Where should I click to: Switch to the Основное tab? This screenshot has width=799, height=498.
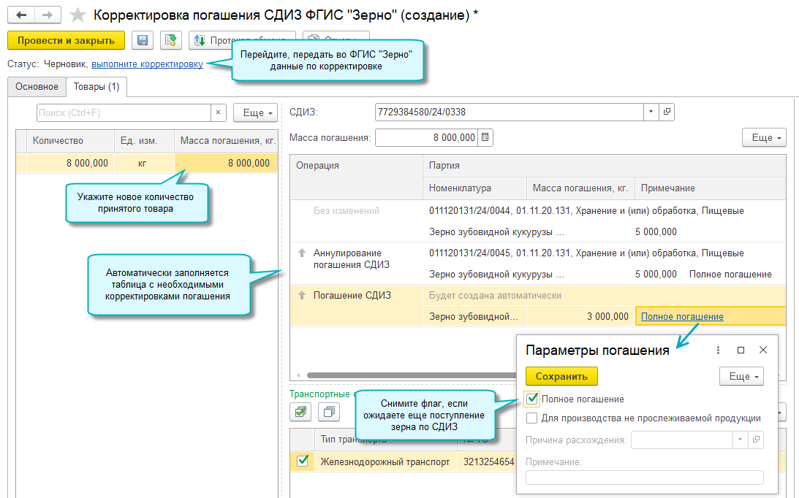37,87
